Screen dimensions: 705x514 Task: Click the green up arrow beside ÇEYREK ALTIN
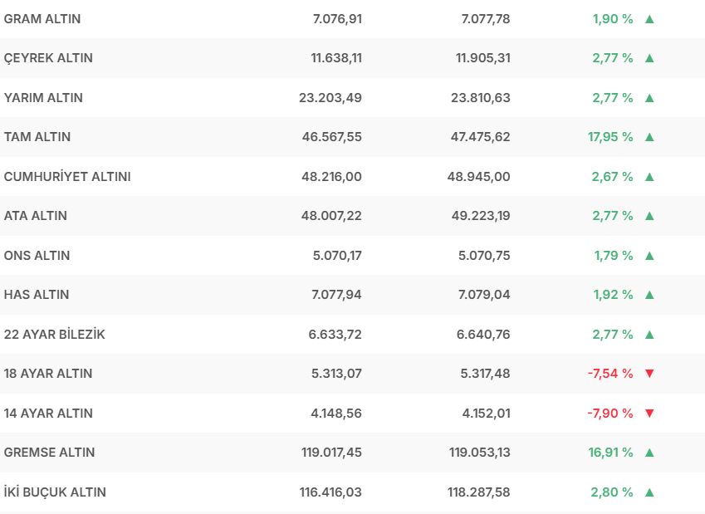[x=649, y=58]
